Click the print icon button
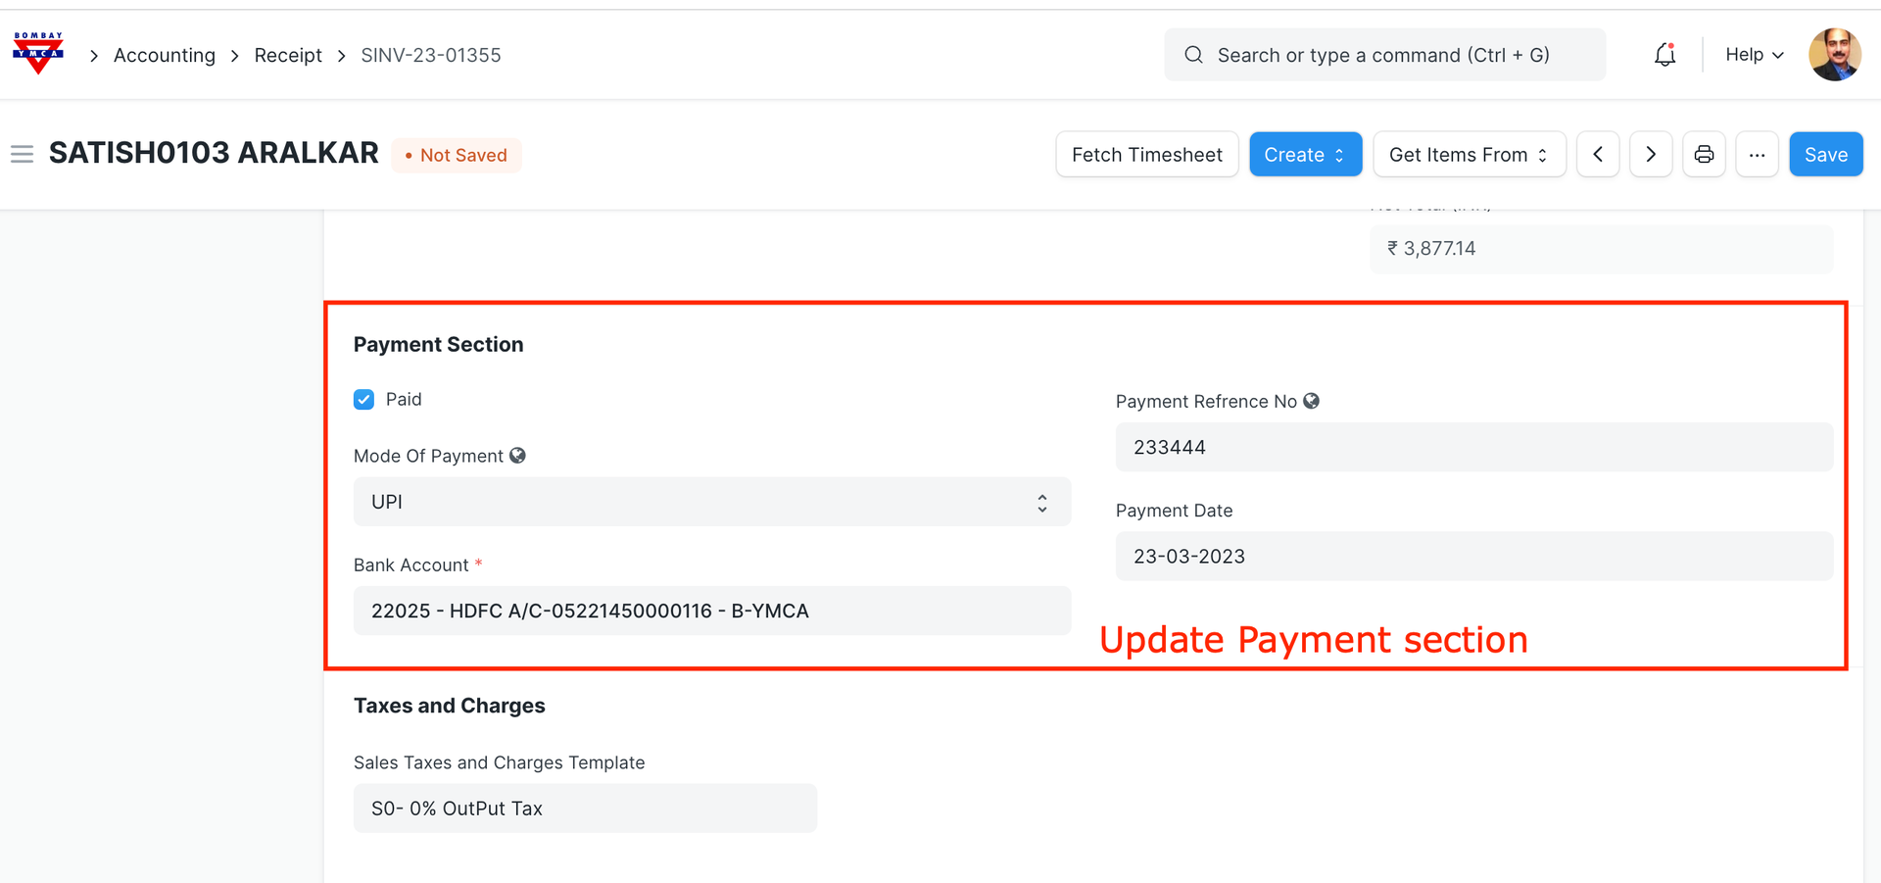This screenshot has height=883, width=1881. click(1704, 155)
